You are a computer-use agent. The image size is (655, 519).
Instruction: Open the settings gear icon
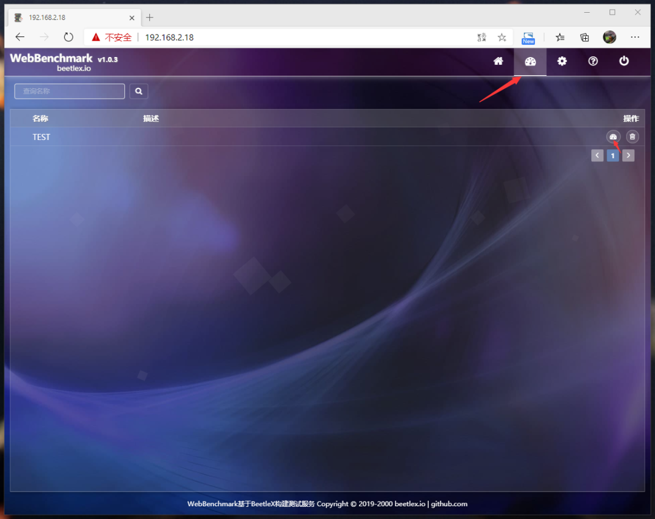(x=562, y=61)
